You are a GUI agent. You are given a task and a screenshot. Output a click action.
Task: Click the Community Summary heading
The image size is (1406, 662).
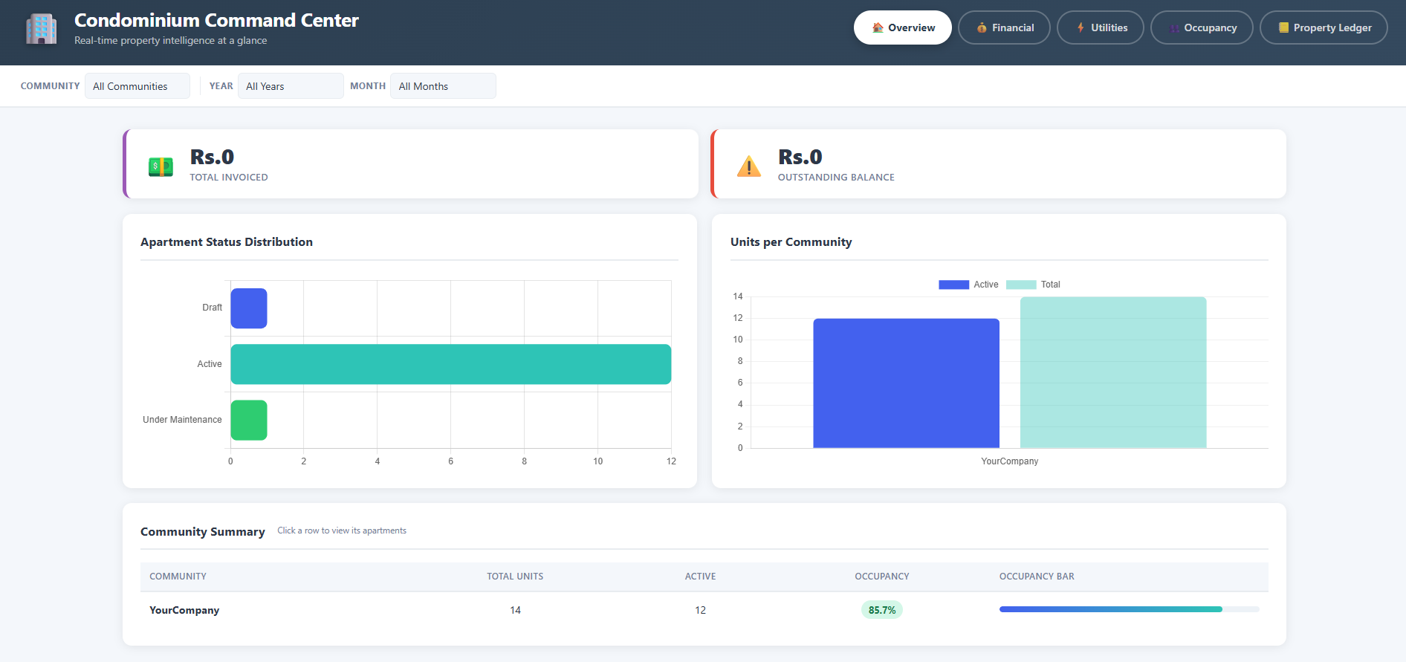(x=203, y=532)
